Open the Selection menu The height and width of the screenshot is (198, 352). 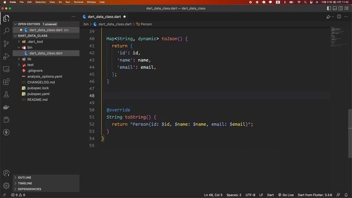pyautogui.click(x=40, y=2)
